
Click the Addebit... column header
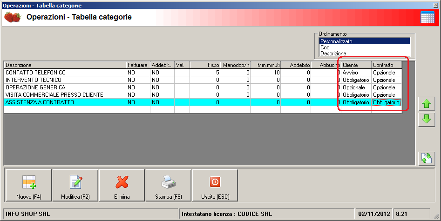162,65
